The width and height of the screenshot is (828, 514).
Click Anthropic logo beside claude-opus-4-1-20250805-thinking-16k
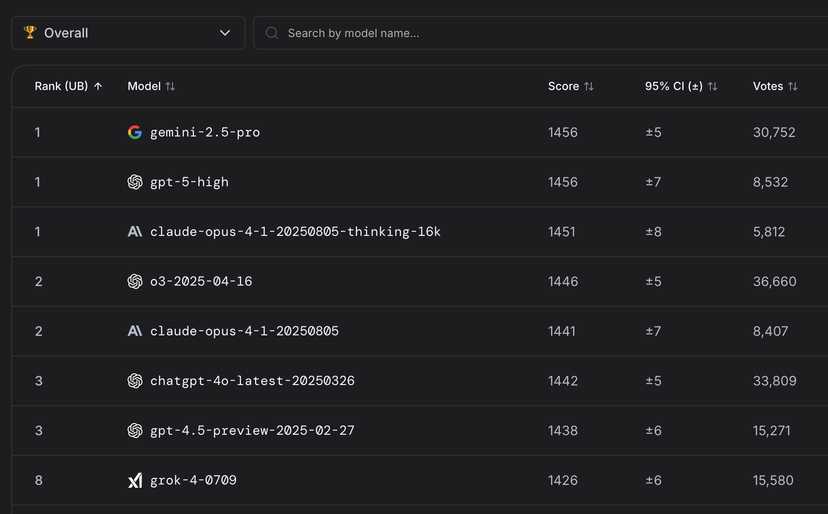pyautogui.click(x=135, y=232)
